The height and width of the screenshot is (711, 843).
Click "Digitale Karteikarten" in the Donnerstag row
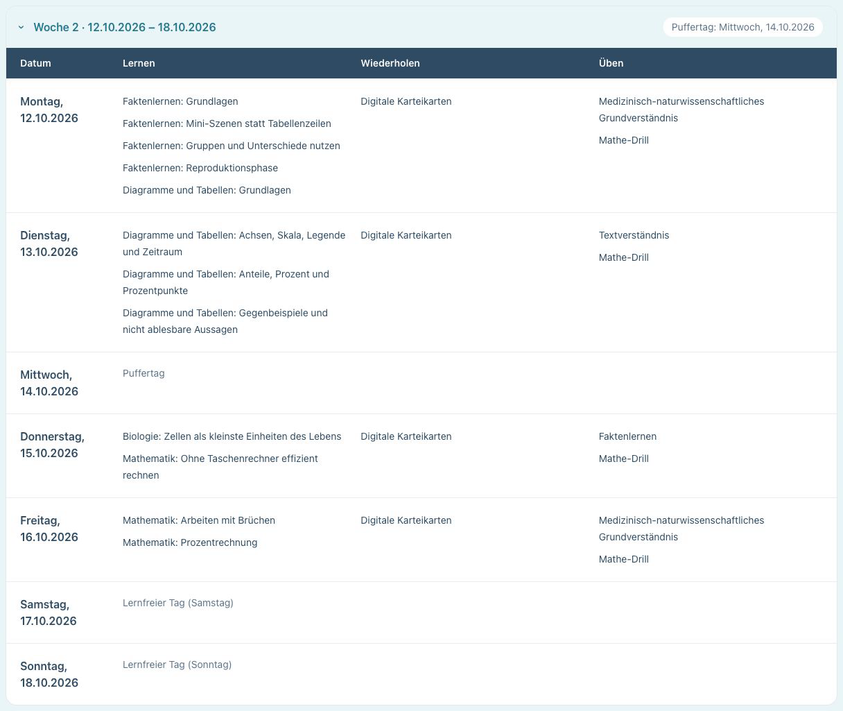[x=406, y=436]
